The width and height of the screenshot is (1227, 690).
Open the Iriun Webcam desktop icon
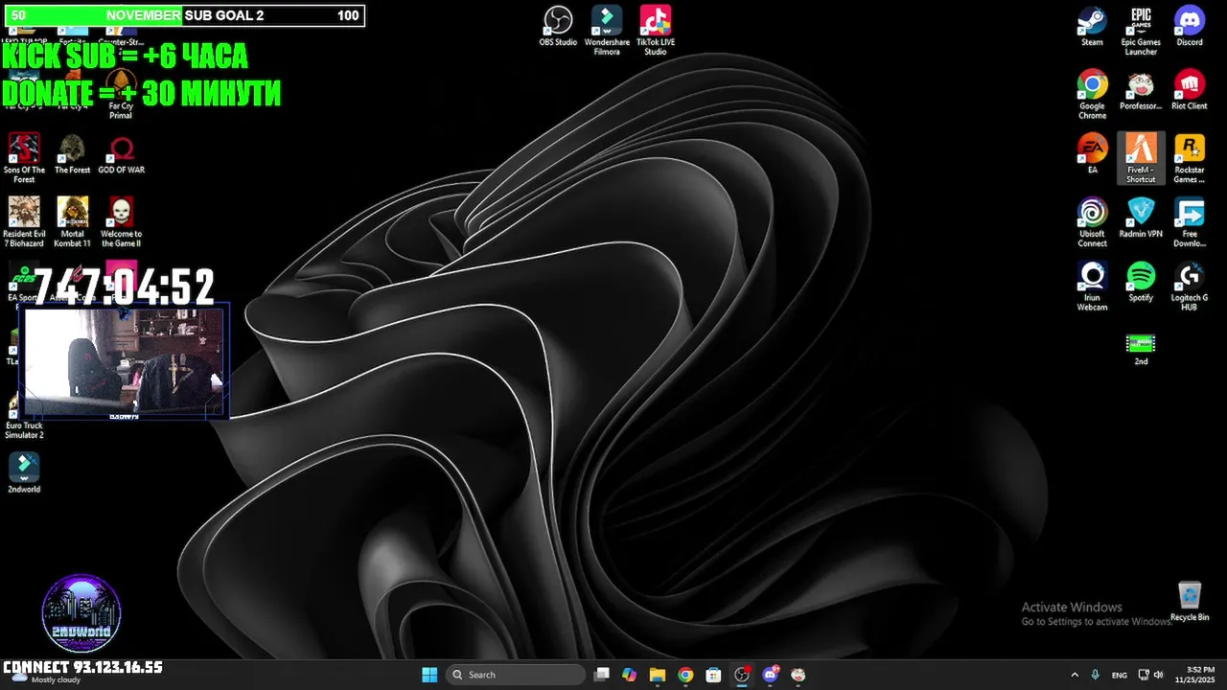tap(1092, 287)
